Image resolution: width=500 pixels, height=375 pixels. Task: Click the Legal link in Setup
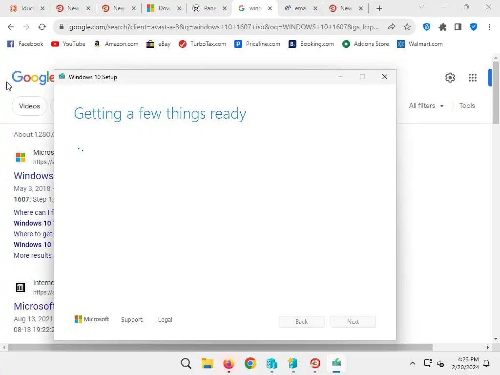165,319
